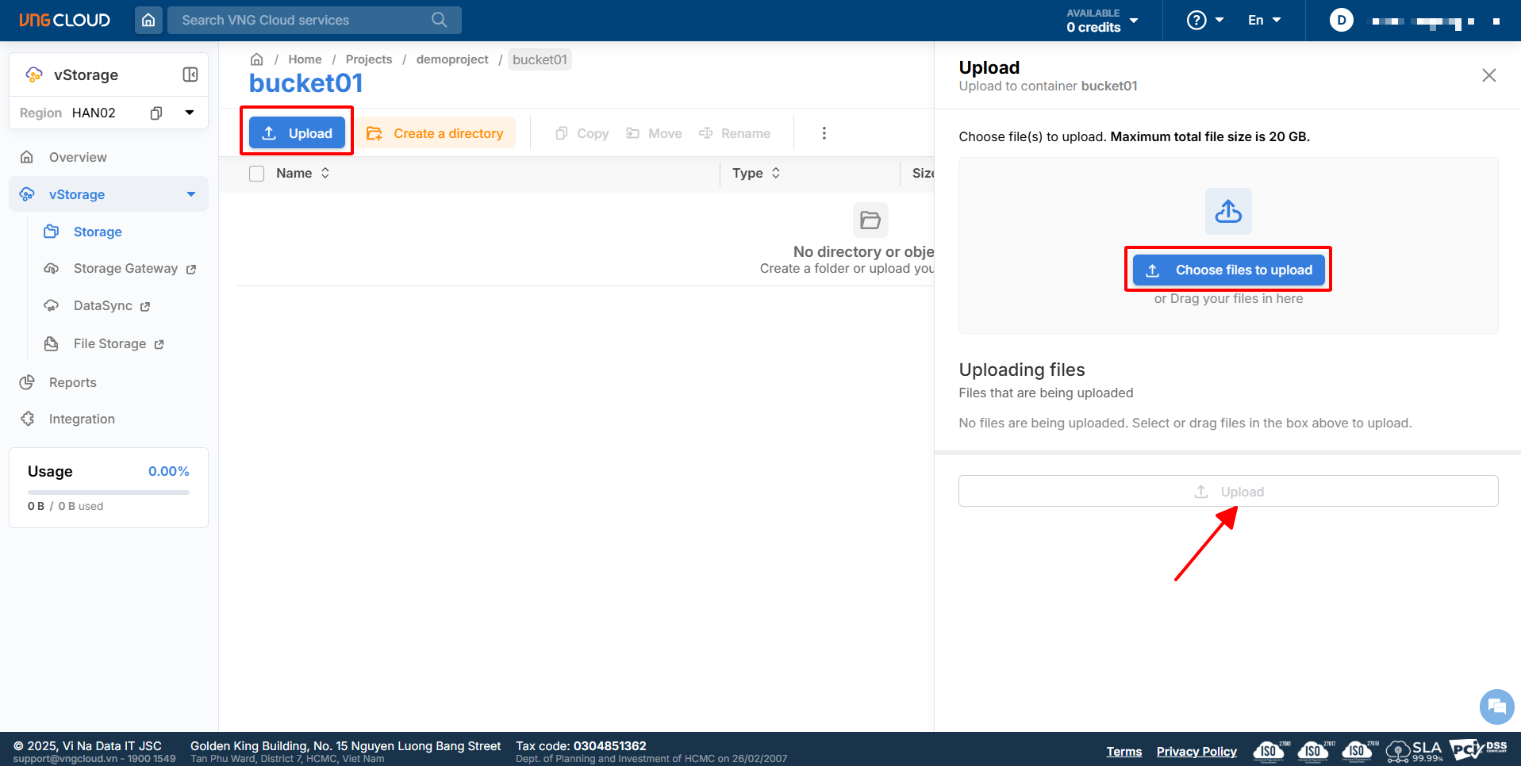Click the three-dot more actions icon

(824, 133)
